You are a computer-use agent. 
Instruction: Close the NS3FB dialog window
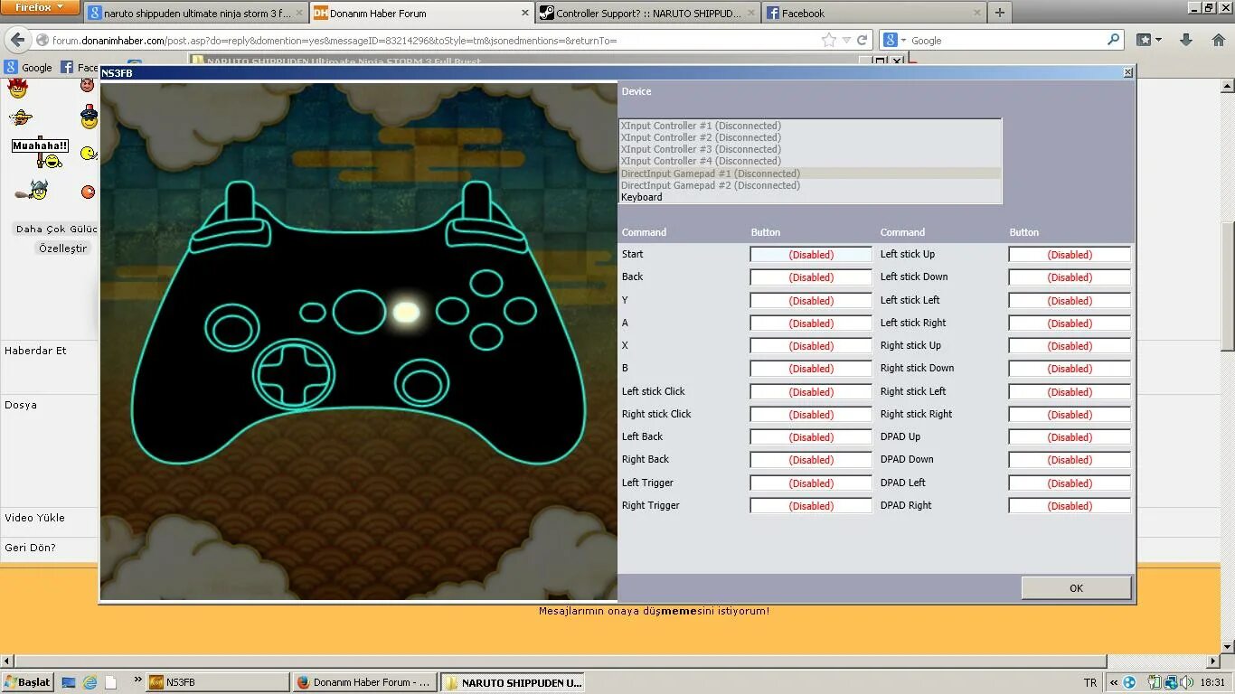[x=1127, y=72]
